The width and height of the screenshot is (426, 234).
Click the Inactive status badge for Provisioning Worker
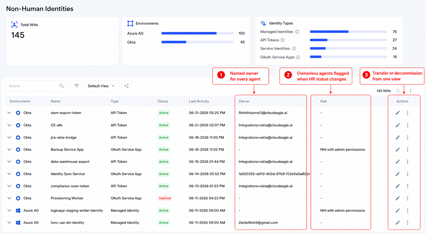pyautogui.click(x=165, y=198)
